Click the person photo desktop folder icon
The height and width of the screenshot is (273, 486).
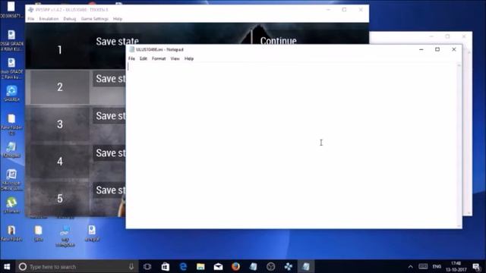click(x=12, y=233)
